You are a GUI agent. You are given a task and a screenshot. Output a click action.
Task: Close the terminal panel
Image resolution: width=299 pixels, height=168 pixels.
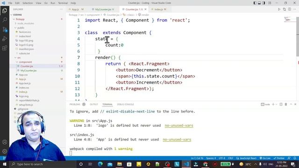tap(295, 104)
